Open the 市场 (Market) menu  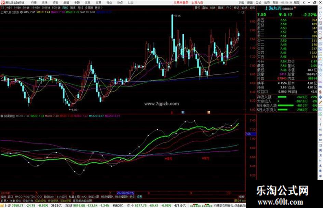point(44,3)
